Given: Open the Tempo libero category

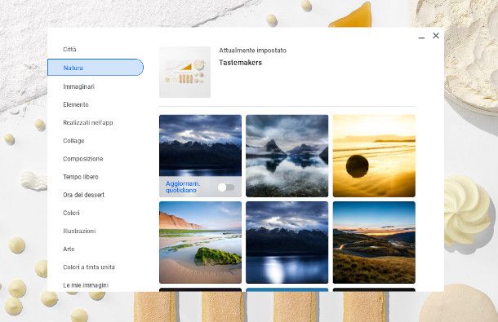Looking at the screenshot, I should tap(81, 177).
